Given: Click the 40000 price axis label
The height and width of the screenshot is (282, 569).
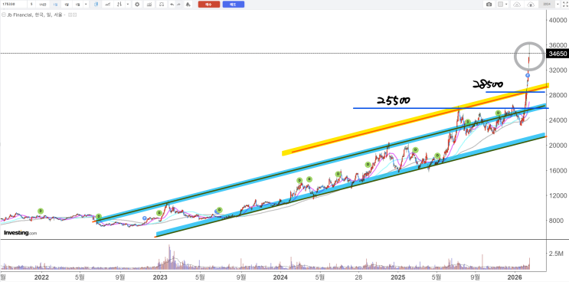Looking at the screenshot, I should 558,20.
